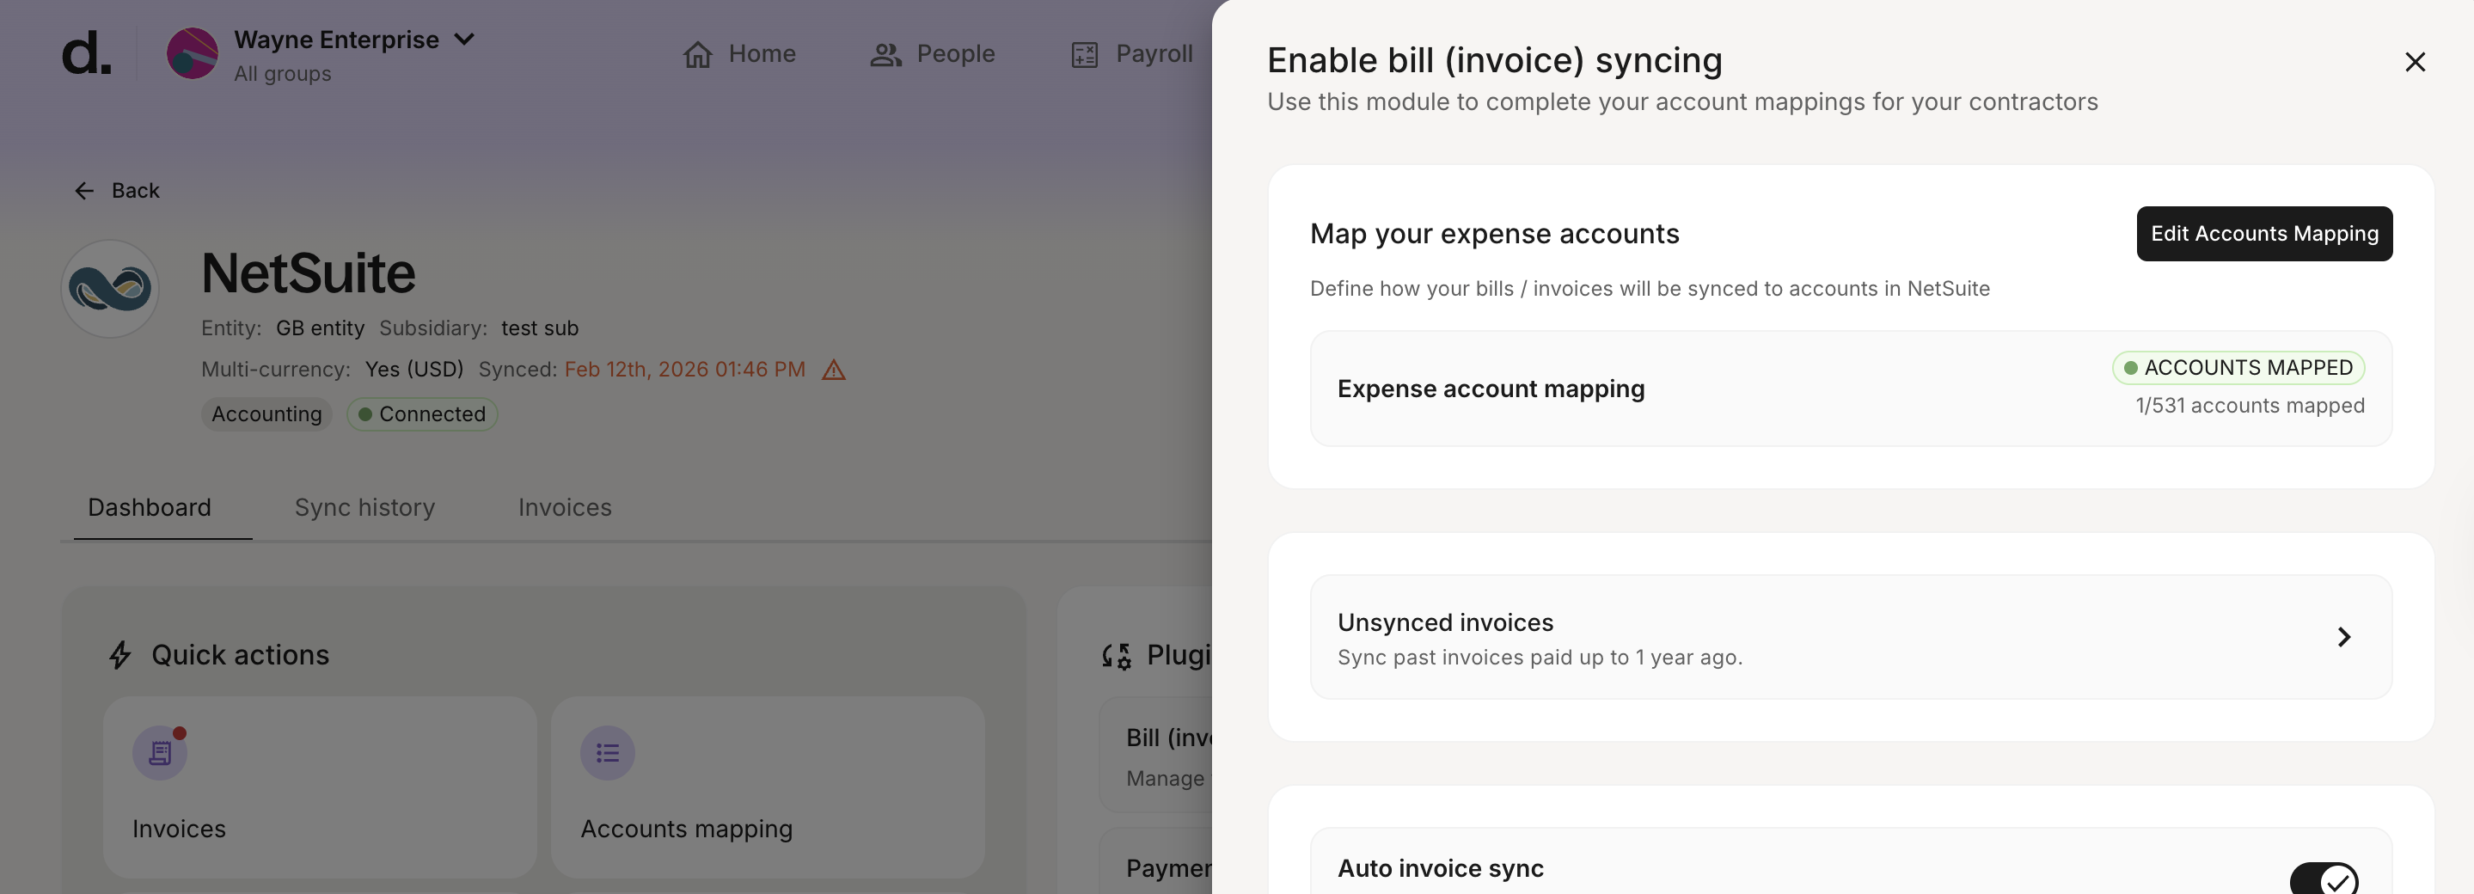Navigate to Home in top navigation
Screen dimensions: 2474x894
[x=739, y=54]
